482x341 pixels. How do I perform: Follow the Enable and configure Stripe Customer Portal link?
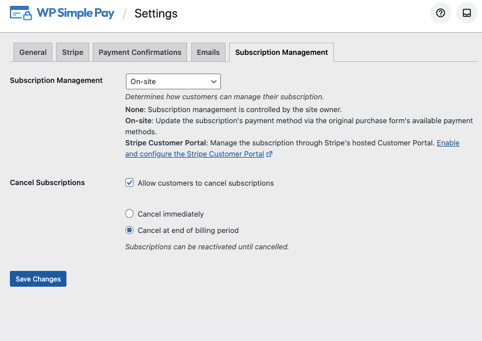coord(195,154)
